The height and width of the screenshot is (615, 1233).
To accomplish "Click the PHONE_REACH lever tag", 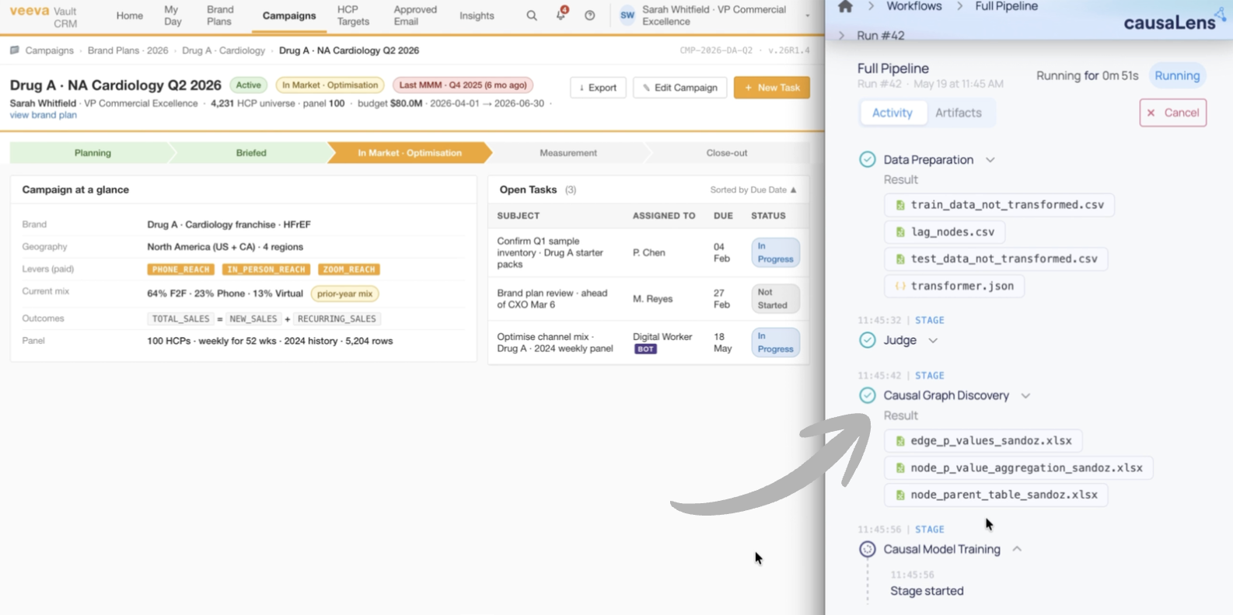I will tap(180, 269).
